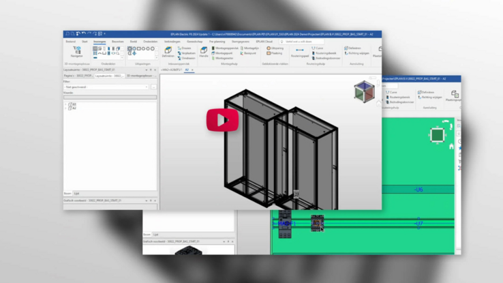Expand the A1 tree node
The height and width of the screenshot is (283, 503).
click(x=65, y=104)
